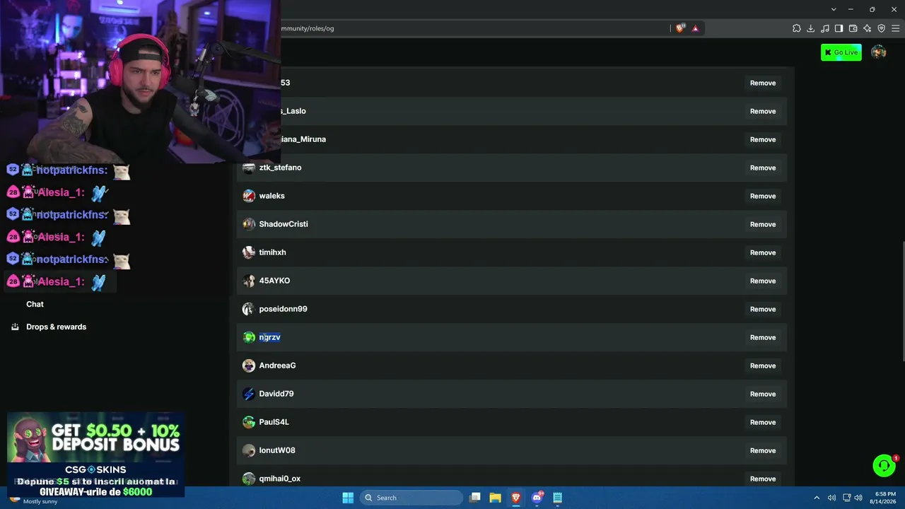
Task: Open the Brave Wallet icon
Action: tap(853, 28)
